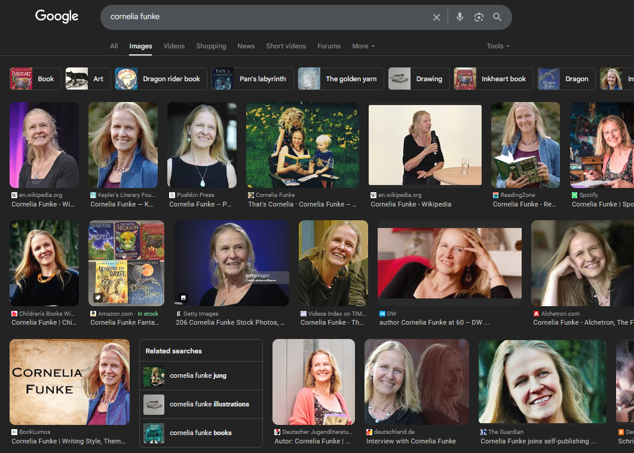The width and height of the screenshot is (634, 453).
Task: Open 206 Cornelia Funke Stock Photos link
Action: (x=230, y=322)
